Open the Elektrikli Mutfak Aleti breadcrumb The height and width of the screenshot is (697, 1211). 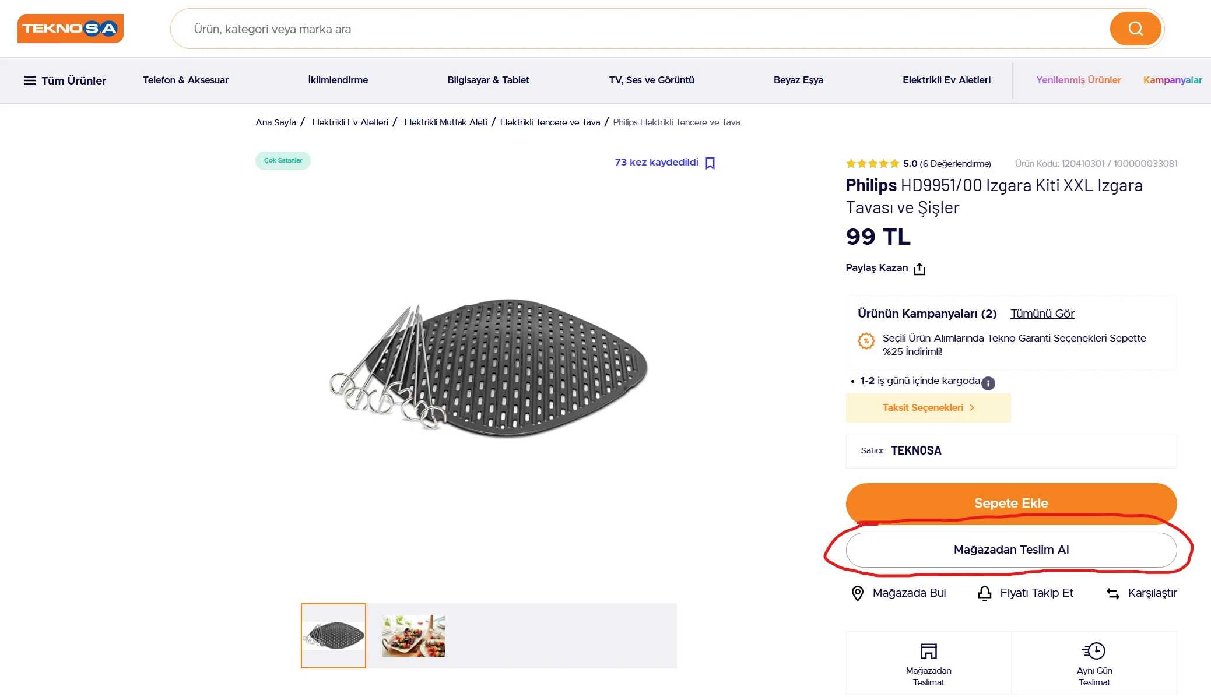(x=445, y=122)
